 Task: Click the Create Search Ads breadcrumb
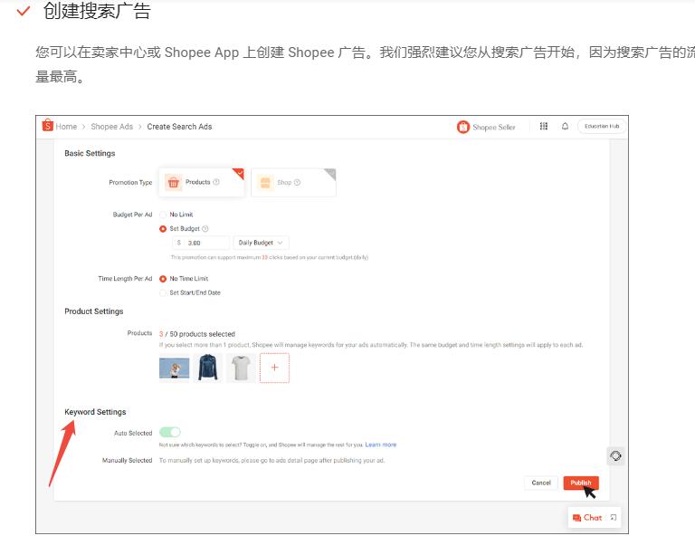179,127
